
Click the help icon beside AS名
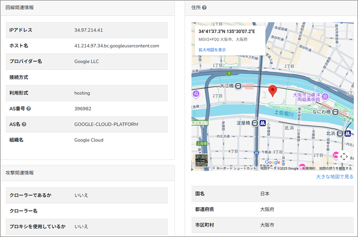pyautogui.click(x=24, y=124)
